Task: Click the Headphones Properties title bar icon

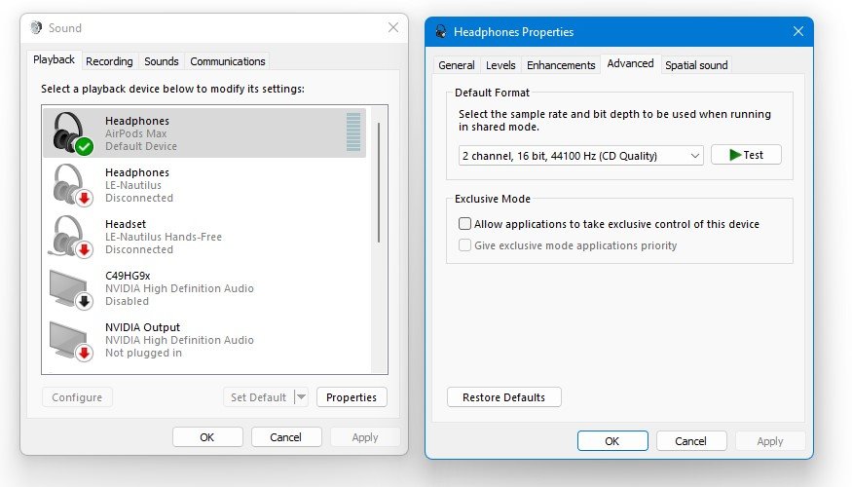Action: pyautogui.click(x=441, y=31)
